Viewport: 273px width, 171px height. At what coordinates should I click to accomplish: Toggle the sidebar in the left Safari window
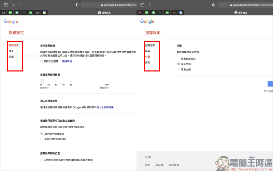tap(6, 5)
